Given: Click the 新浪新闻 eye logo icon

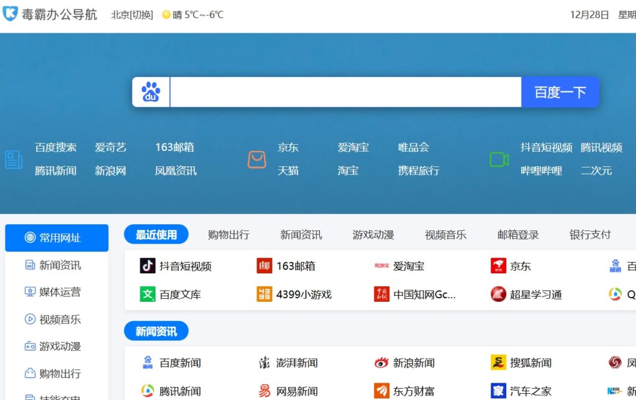Looking at the screenshot, I should [381, 362].
